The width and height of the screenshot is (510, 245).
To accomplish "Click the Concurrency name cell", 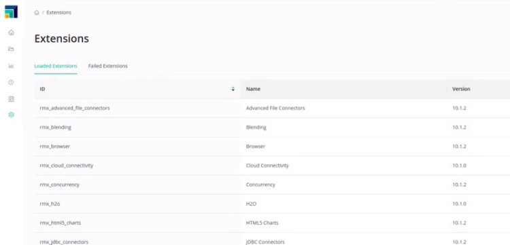I will [x=260, y=185].
